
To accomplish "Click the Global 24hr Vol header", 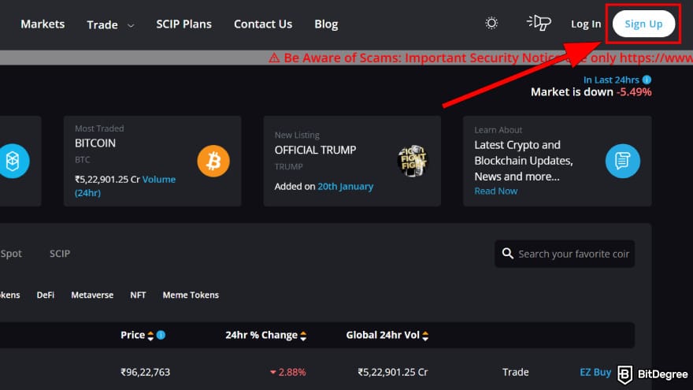I will point(383,335).
